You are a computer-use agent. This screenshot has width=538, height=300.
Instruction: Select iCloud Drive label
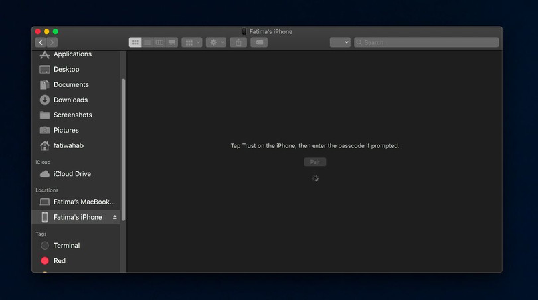(72, 174)
